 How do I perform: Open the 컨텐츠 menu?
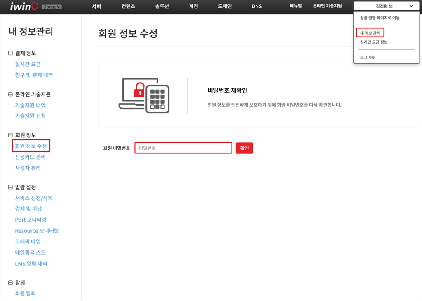click(128, 6)
